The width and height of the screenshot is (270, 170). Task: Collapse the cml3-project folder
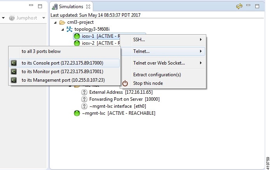coord(56,23)
